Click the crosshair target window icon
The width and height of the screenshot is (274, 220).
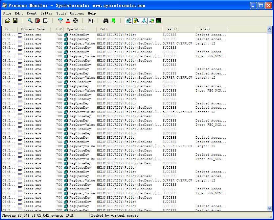click(76, 21)
